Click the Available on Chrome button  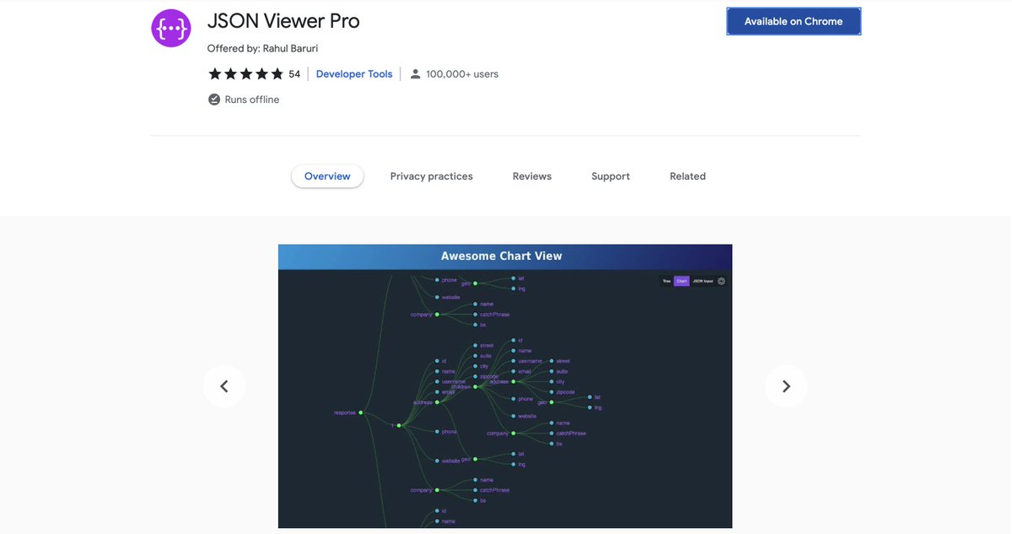[x=793, y=20]
